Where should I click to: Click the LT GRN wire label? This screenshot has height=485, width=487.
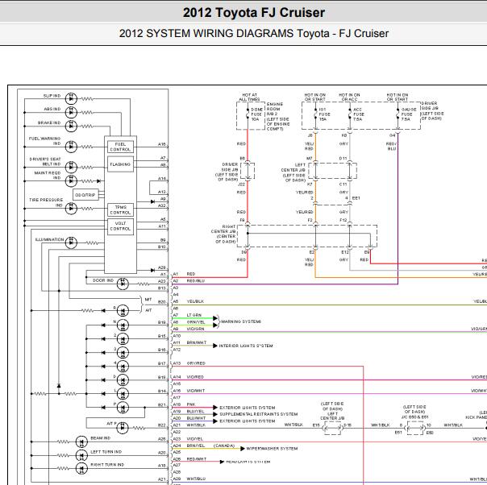pos(194,315)
